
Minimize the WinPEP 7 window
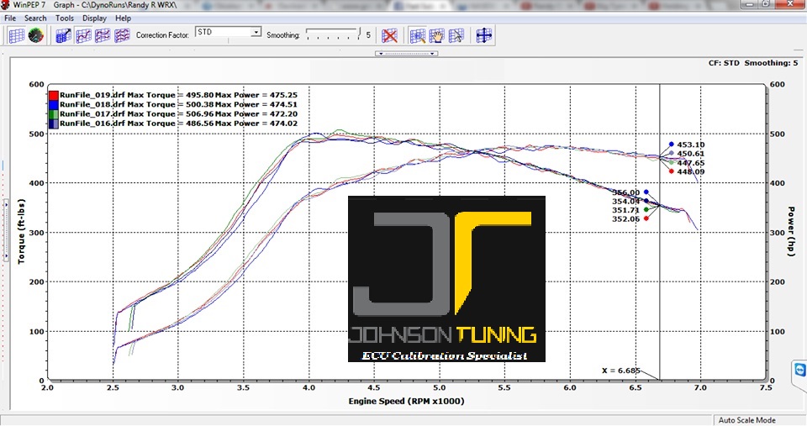(749, 3)
